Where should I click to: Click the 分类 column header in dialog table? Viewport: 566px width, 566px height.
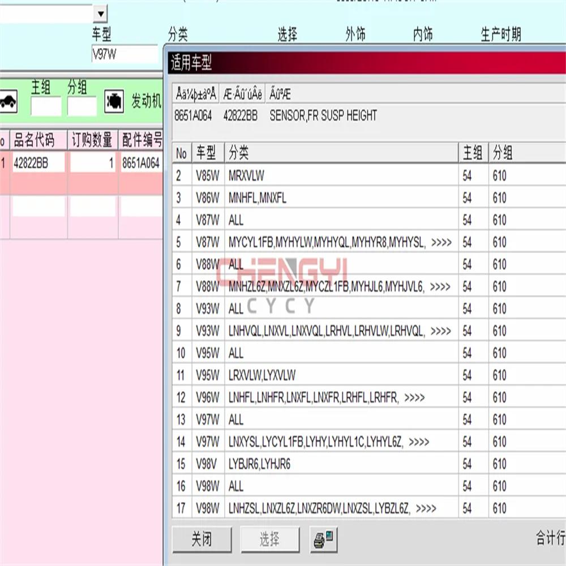pyautogui.click(x=341, y=153)
